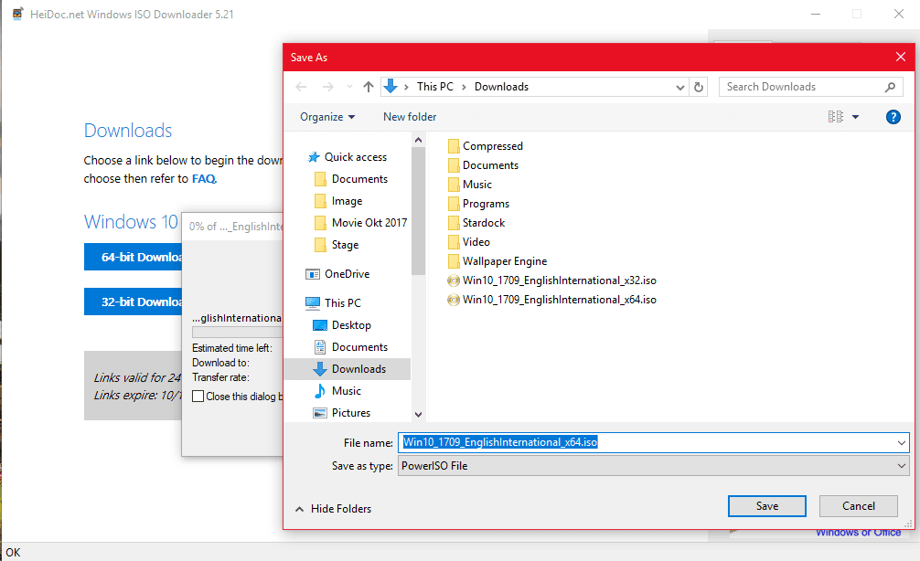The image size is (920, 561).
Task: Click the blue Downloads arrow icon in address bar
Action: 390,86
